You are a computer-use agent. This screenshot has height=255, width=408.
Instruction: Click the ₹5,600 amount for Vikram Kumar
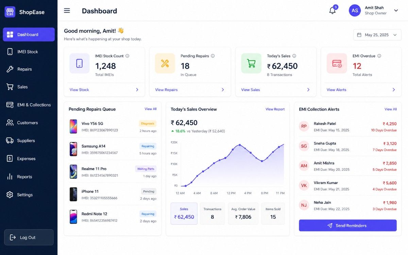pos(390,183)
